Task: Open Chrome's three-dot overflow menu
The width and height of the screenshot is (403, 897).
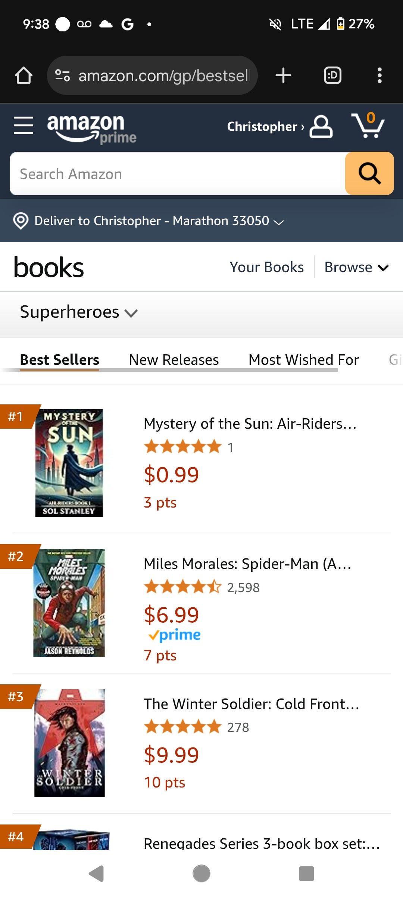Action: tap(379, 75)
